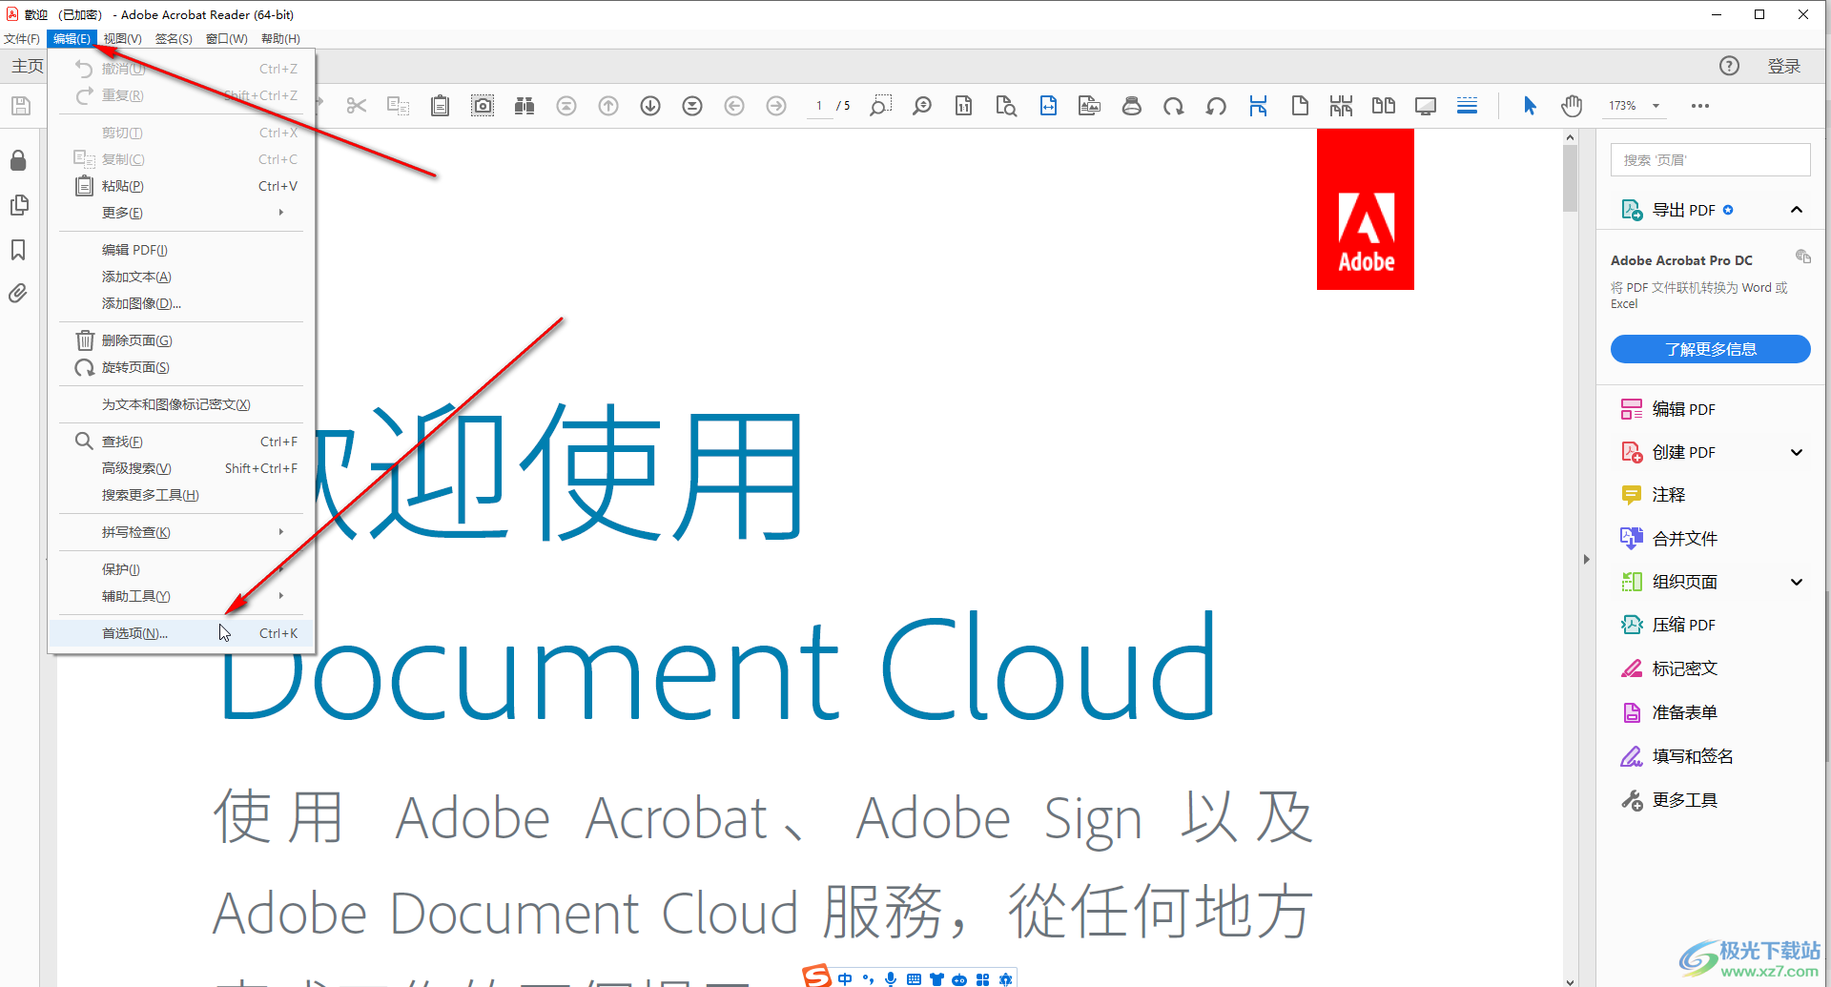Choose 粘贴(P) in the Edit menu
Screen dimensions: 1831x987
click(180, 186)
